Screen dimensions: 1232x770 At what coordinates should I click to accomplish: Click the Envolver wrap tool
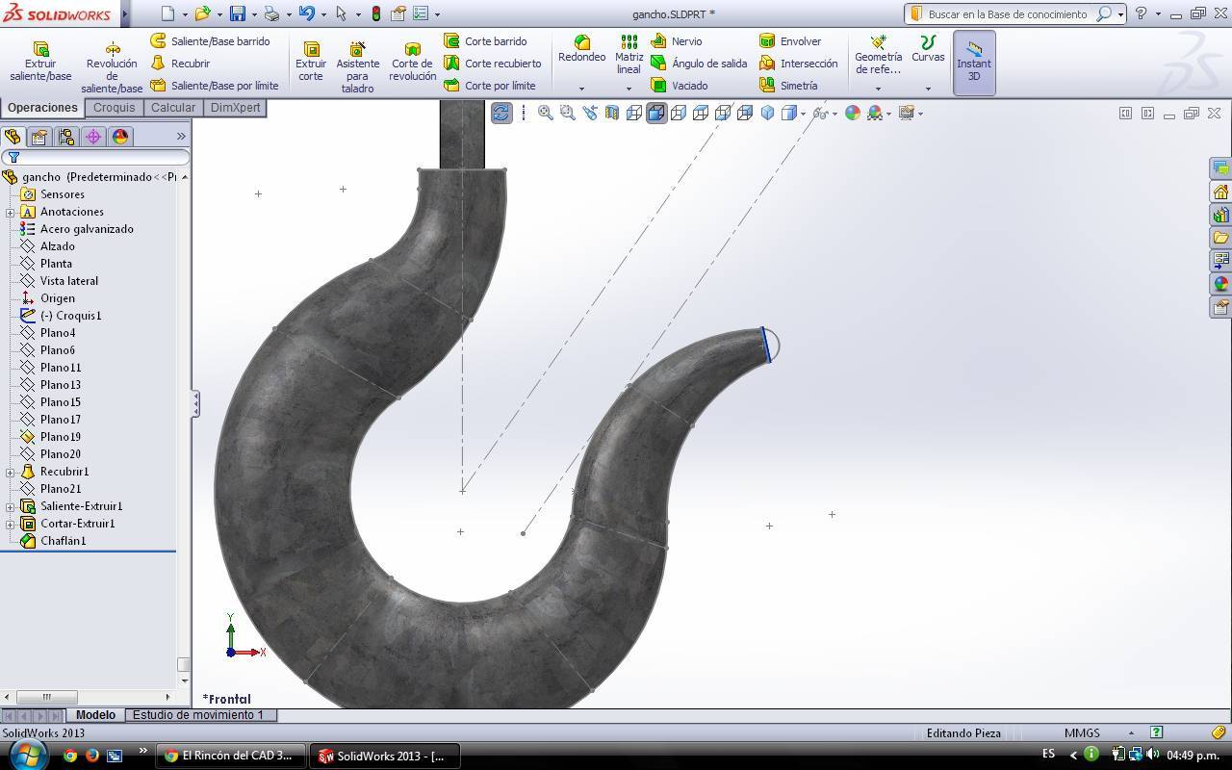coord(790,41)
